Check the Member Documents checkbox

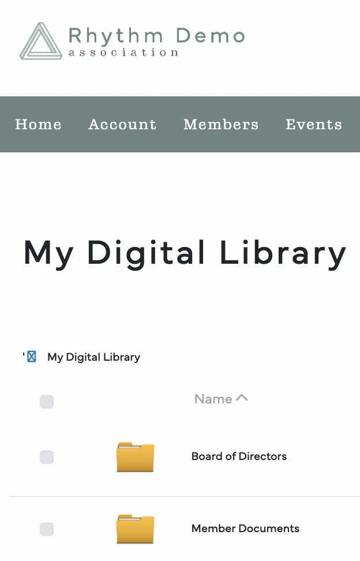coord(47,529)
